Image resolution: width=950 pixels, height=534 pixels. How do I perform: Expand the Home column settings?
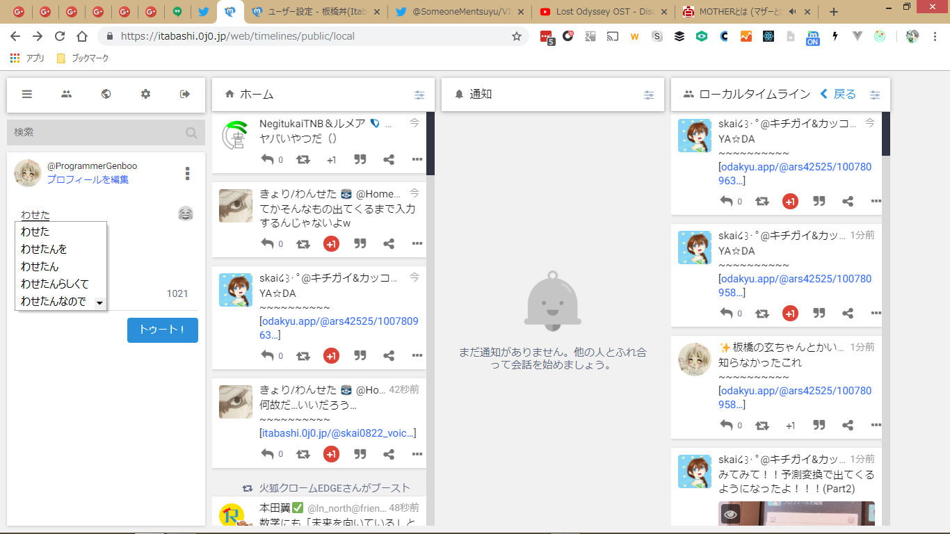click(419, 95)
